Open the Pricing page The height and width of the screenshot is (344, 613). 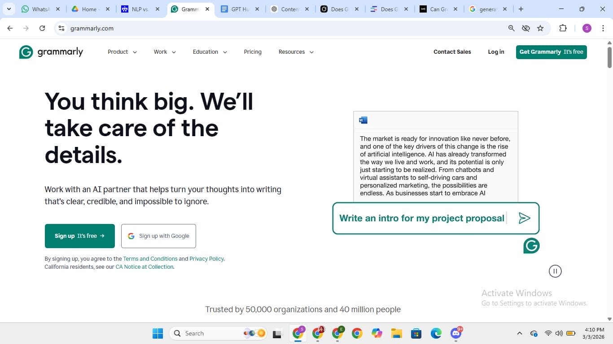[x=253, y=52]
